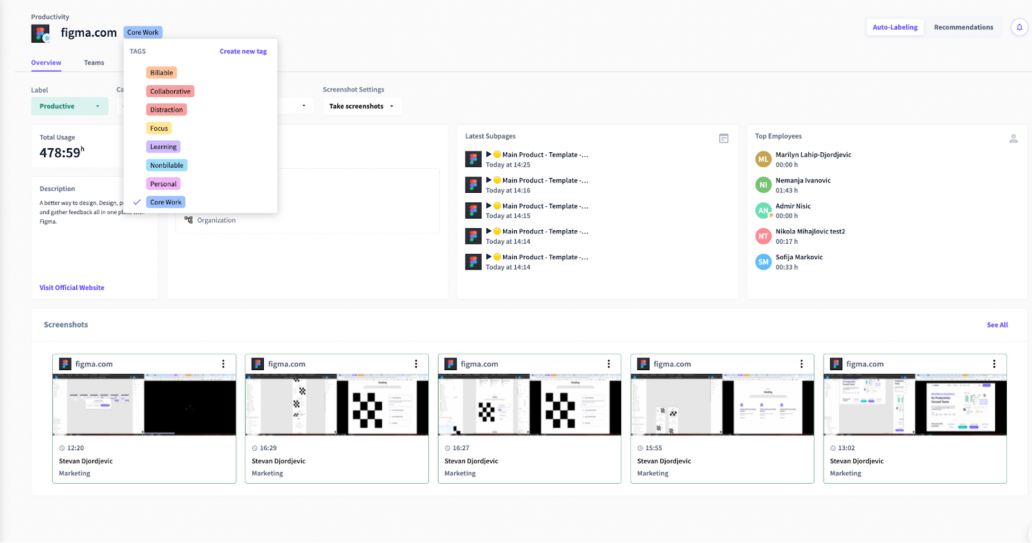Pick the yellow Focus tag swatch
The image size is (1032, 543).
(x=159, y=128)
